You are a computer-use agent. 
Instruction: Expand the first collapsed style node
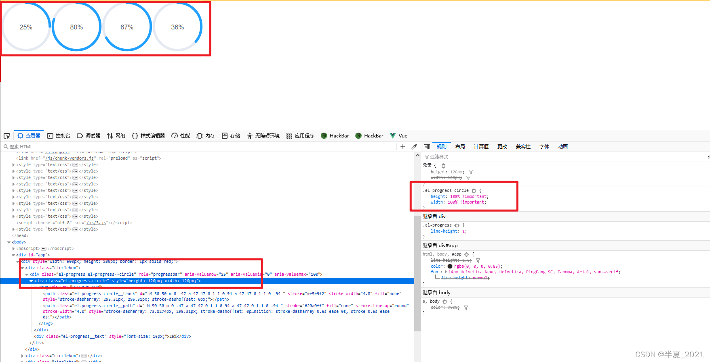tap(13, 165)
